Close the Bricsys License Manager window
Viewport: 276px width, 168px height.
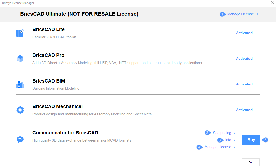272,3
